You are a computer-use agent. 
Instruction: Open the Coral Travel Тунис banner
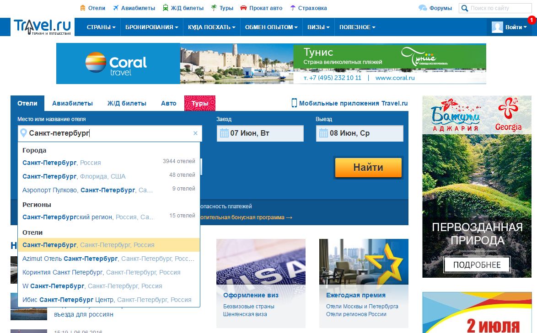[x=271, y=63]
